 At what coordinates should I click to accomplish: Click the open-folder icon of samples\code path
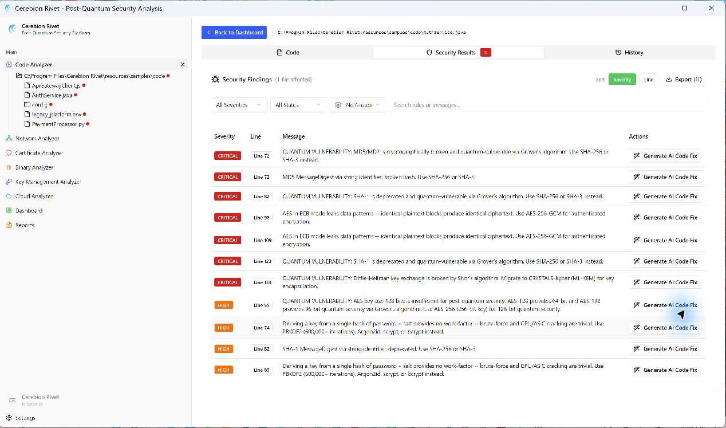pyautogui.click(x=19, y=76)
